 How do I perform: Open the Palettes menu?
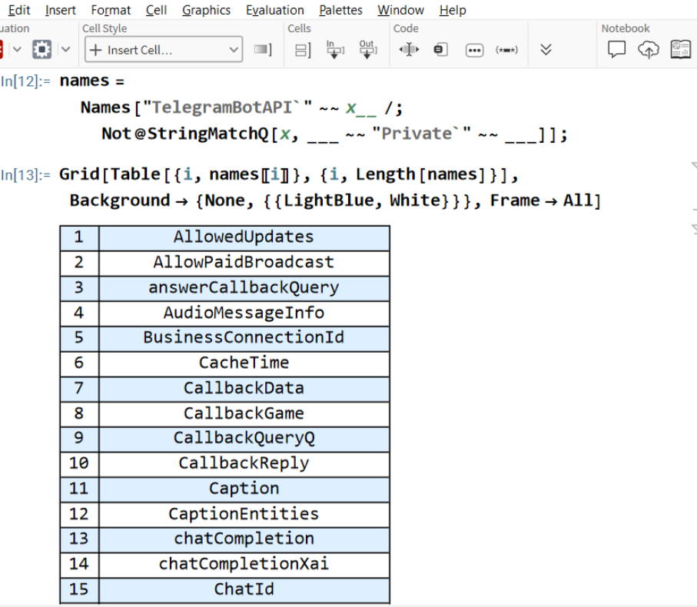click(340, 10)
